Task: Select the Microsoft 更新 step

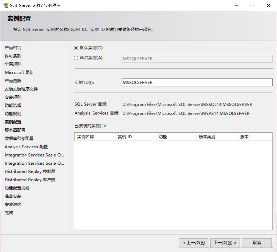Action: (x=19, y=73)
